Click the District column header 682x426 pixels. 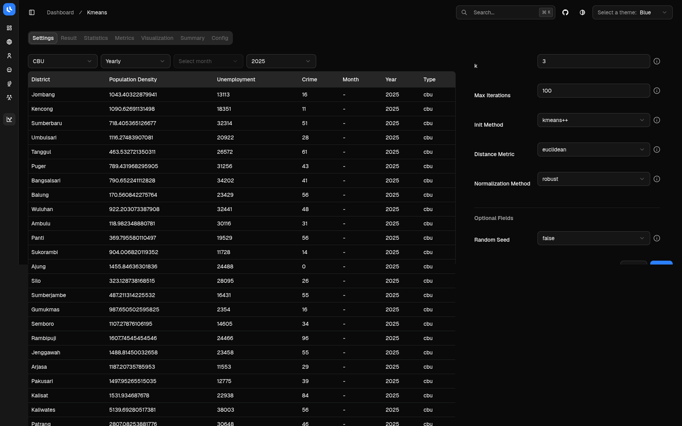coord(40,80)
